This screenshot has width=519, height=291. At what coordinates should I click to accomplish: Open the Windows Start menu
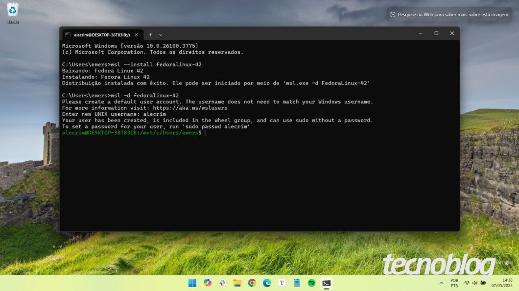[192, 283]
